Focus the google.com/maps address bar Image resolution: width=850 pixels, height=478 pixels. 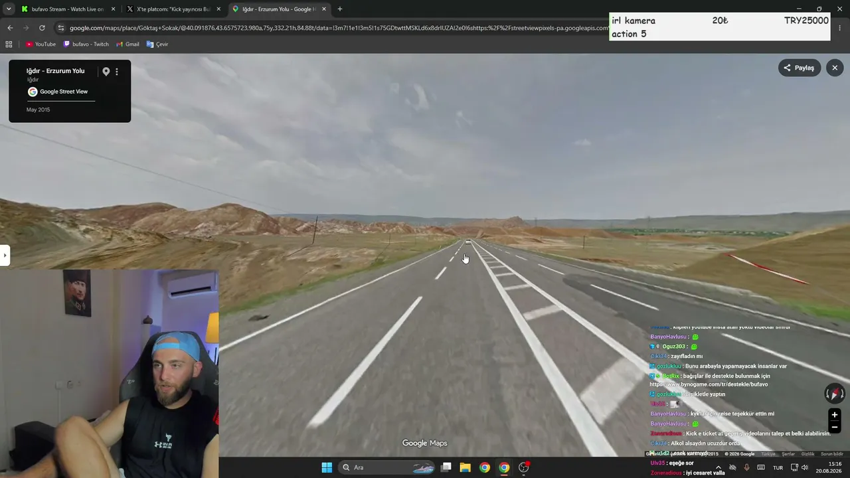click(339, 28)
